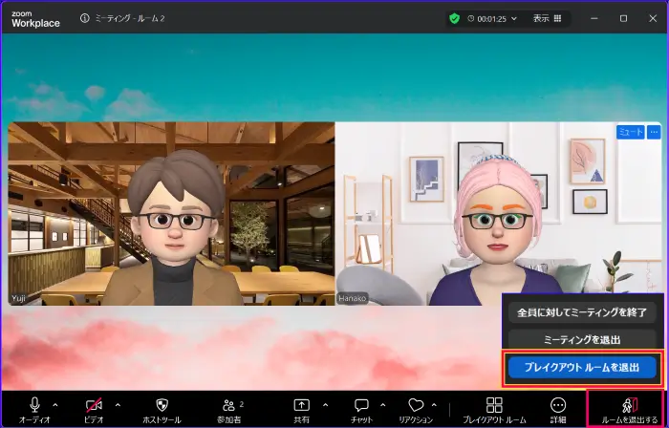Click ブレイクアウト ルームを退出 blue button
The width and height of the screenshot is (669, 428).
[582, 367]
